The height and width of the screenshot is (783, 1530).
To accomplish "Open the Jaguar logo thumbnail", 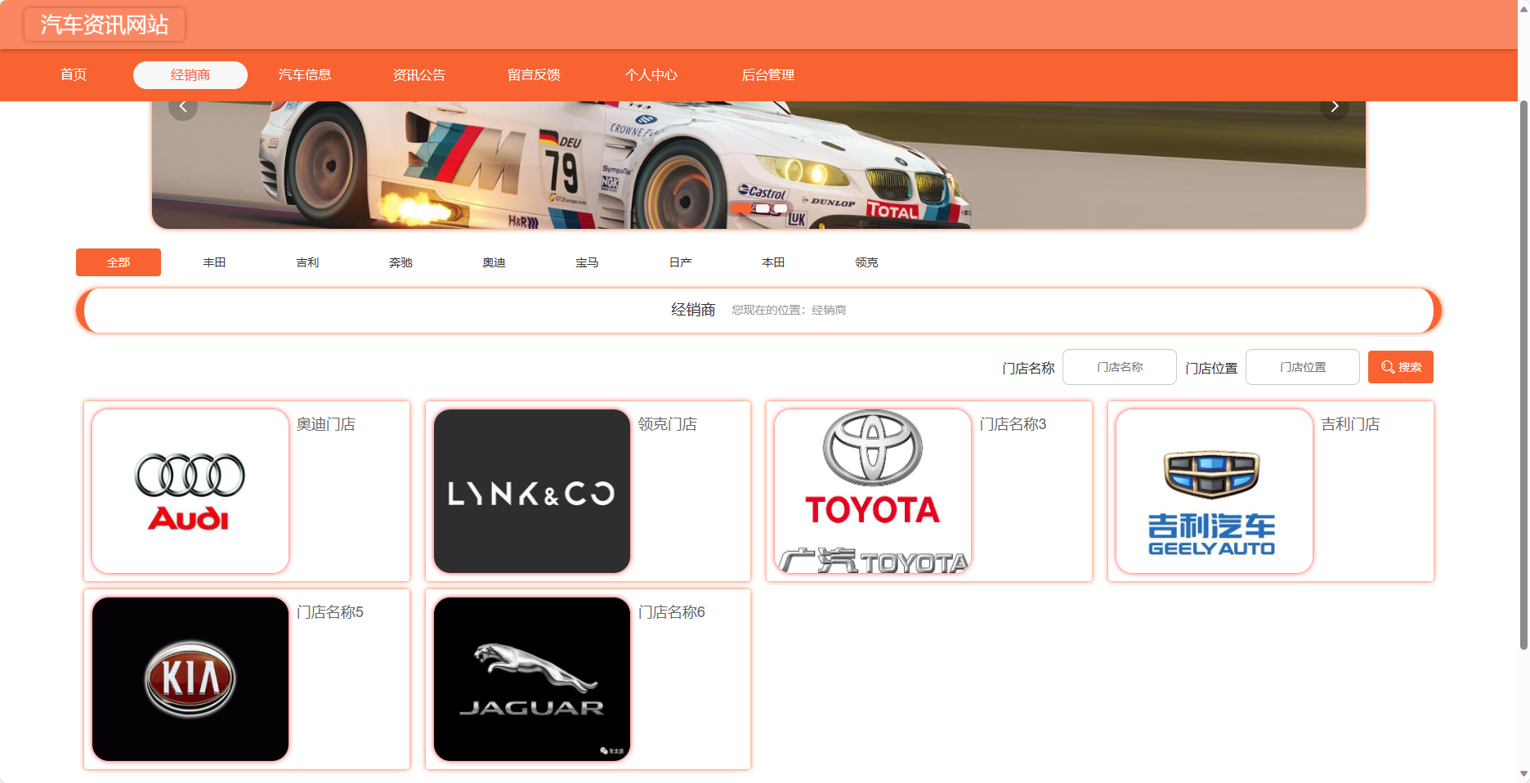I will pyautogui.click(x=532, y=679).
